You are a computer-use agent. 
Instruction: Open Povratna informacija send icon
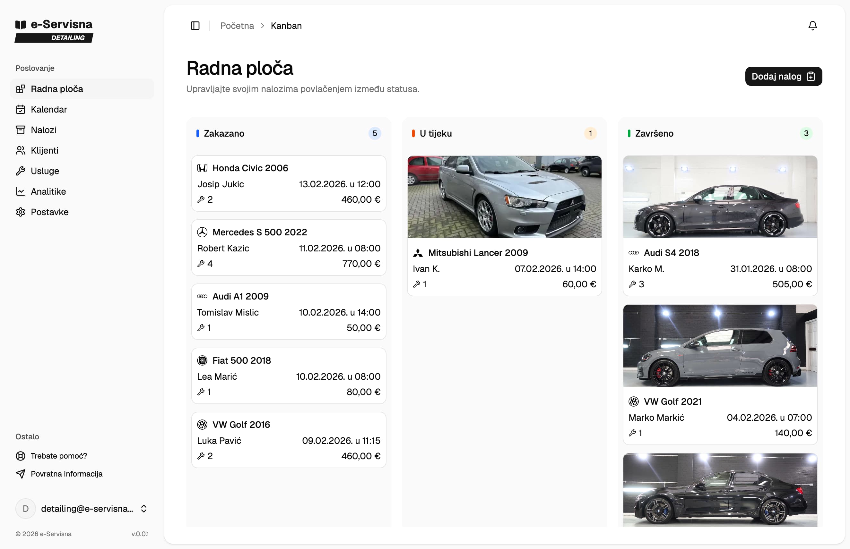[21, 474]
